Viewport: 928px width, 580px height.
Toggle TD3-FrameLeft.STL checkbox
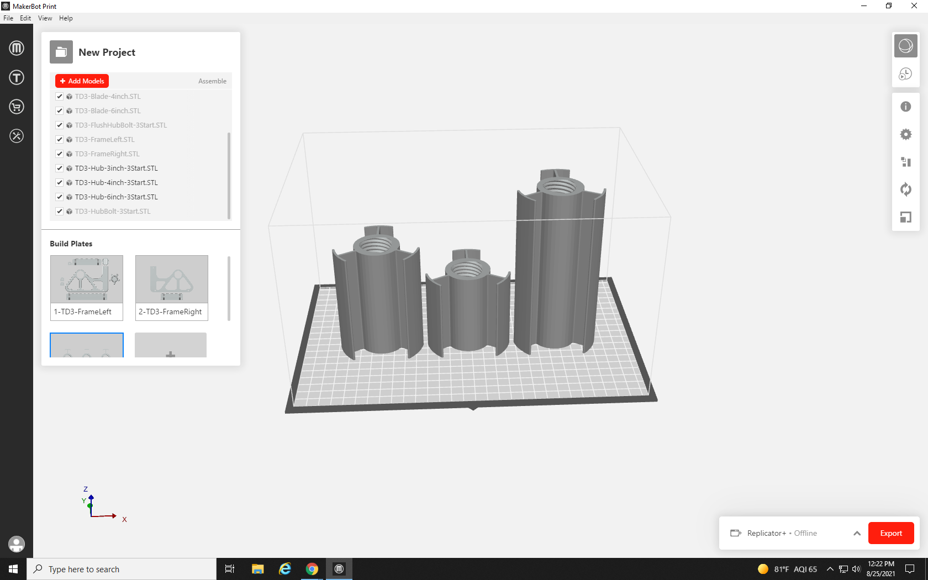point(60,139)
